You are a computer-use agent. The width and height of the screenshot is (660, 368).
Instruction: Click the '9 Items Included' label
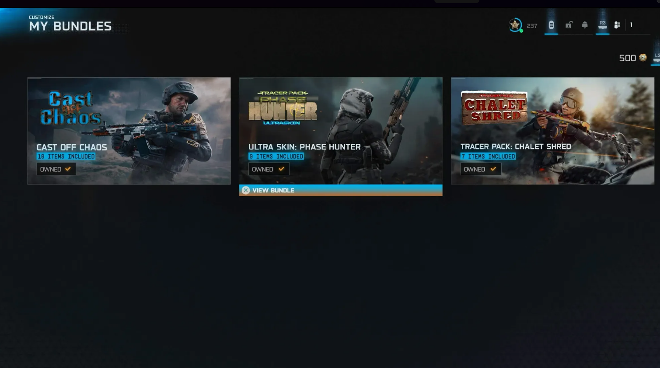pyautogui.click(x=276, y=156)
